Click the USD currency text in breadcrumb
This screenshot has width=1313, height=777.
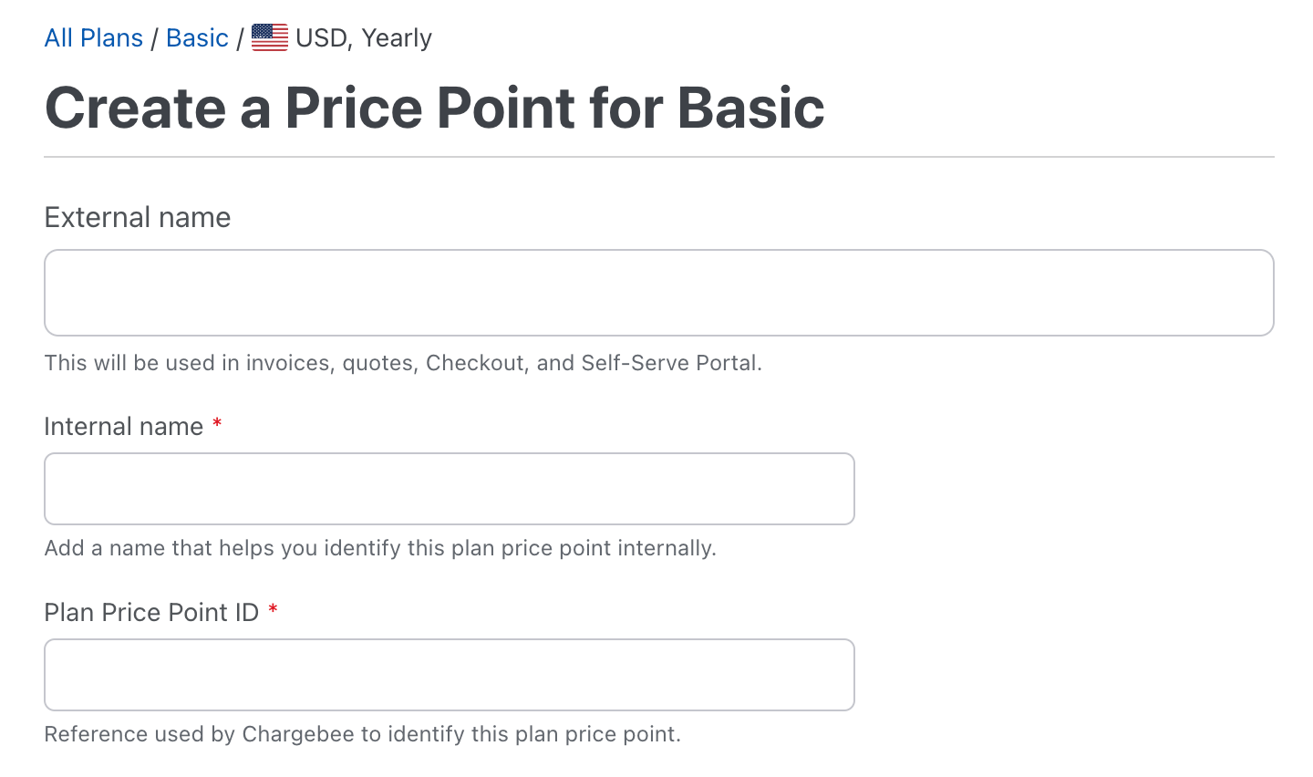(x=321, y=38)
